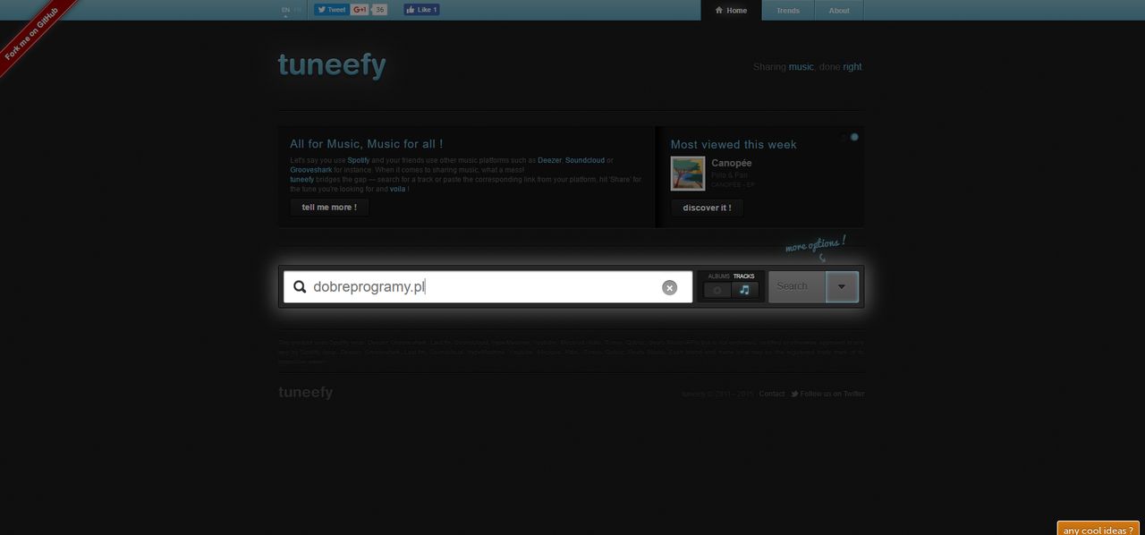
Task: Switch search mode to Tracks note icon
Action: [x=745, y=290]
